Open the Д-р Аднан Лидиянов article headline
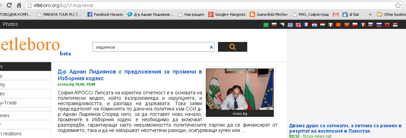406x138 pixels. (130, 75)
